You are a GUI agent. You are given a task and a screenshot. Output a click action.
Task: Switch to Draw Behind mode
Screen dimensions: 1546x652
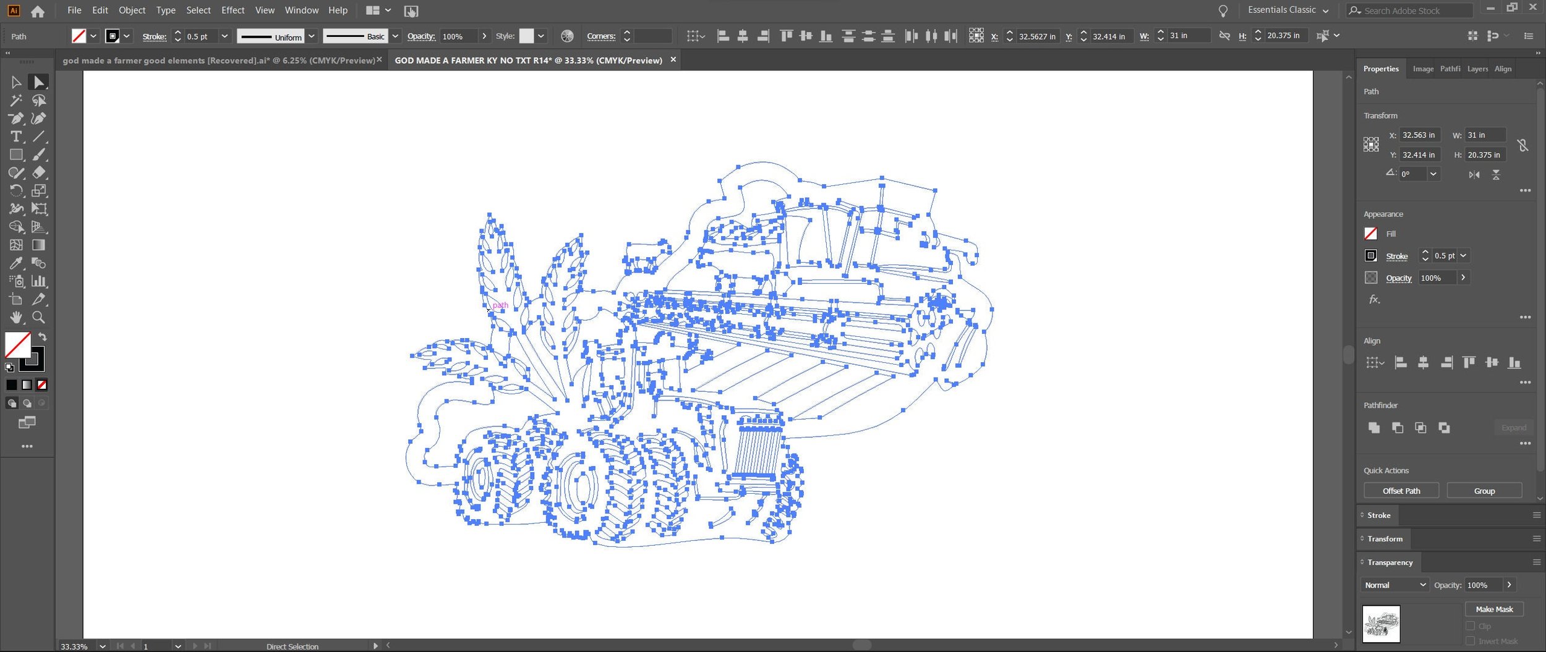(x=27, y=403)
